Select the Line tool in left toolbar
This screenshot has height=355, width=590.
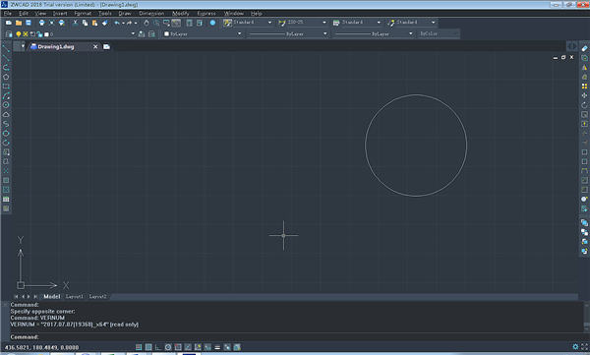pyautogui.click(x=6, y=48)
